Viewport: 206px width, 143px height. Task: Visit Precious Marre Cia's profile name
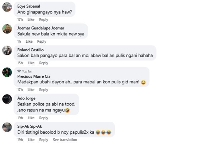coord(34,76)
